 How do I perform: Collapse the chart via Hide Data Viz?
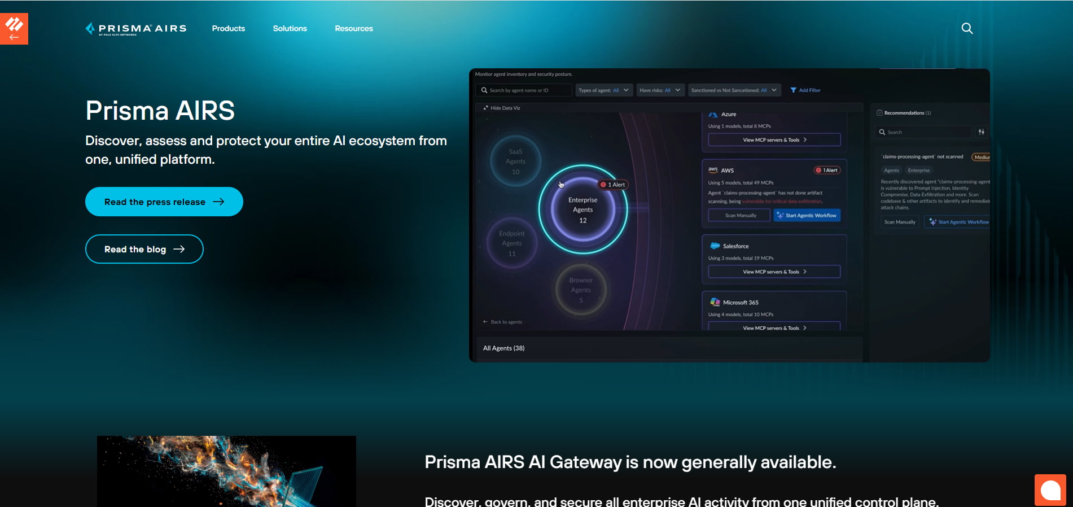pos(502,108)
